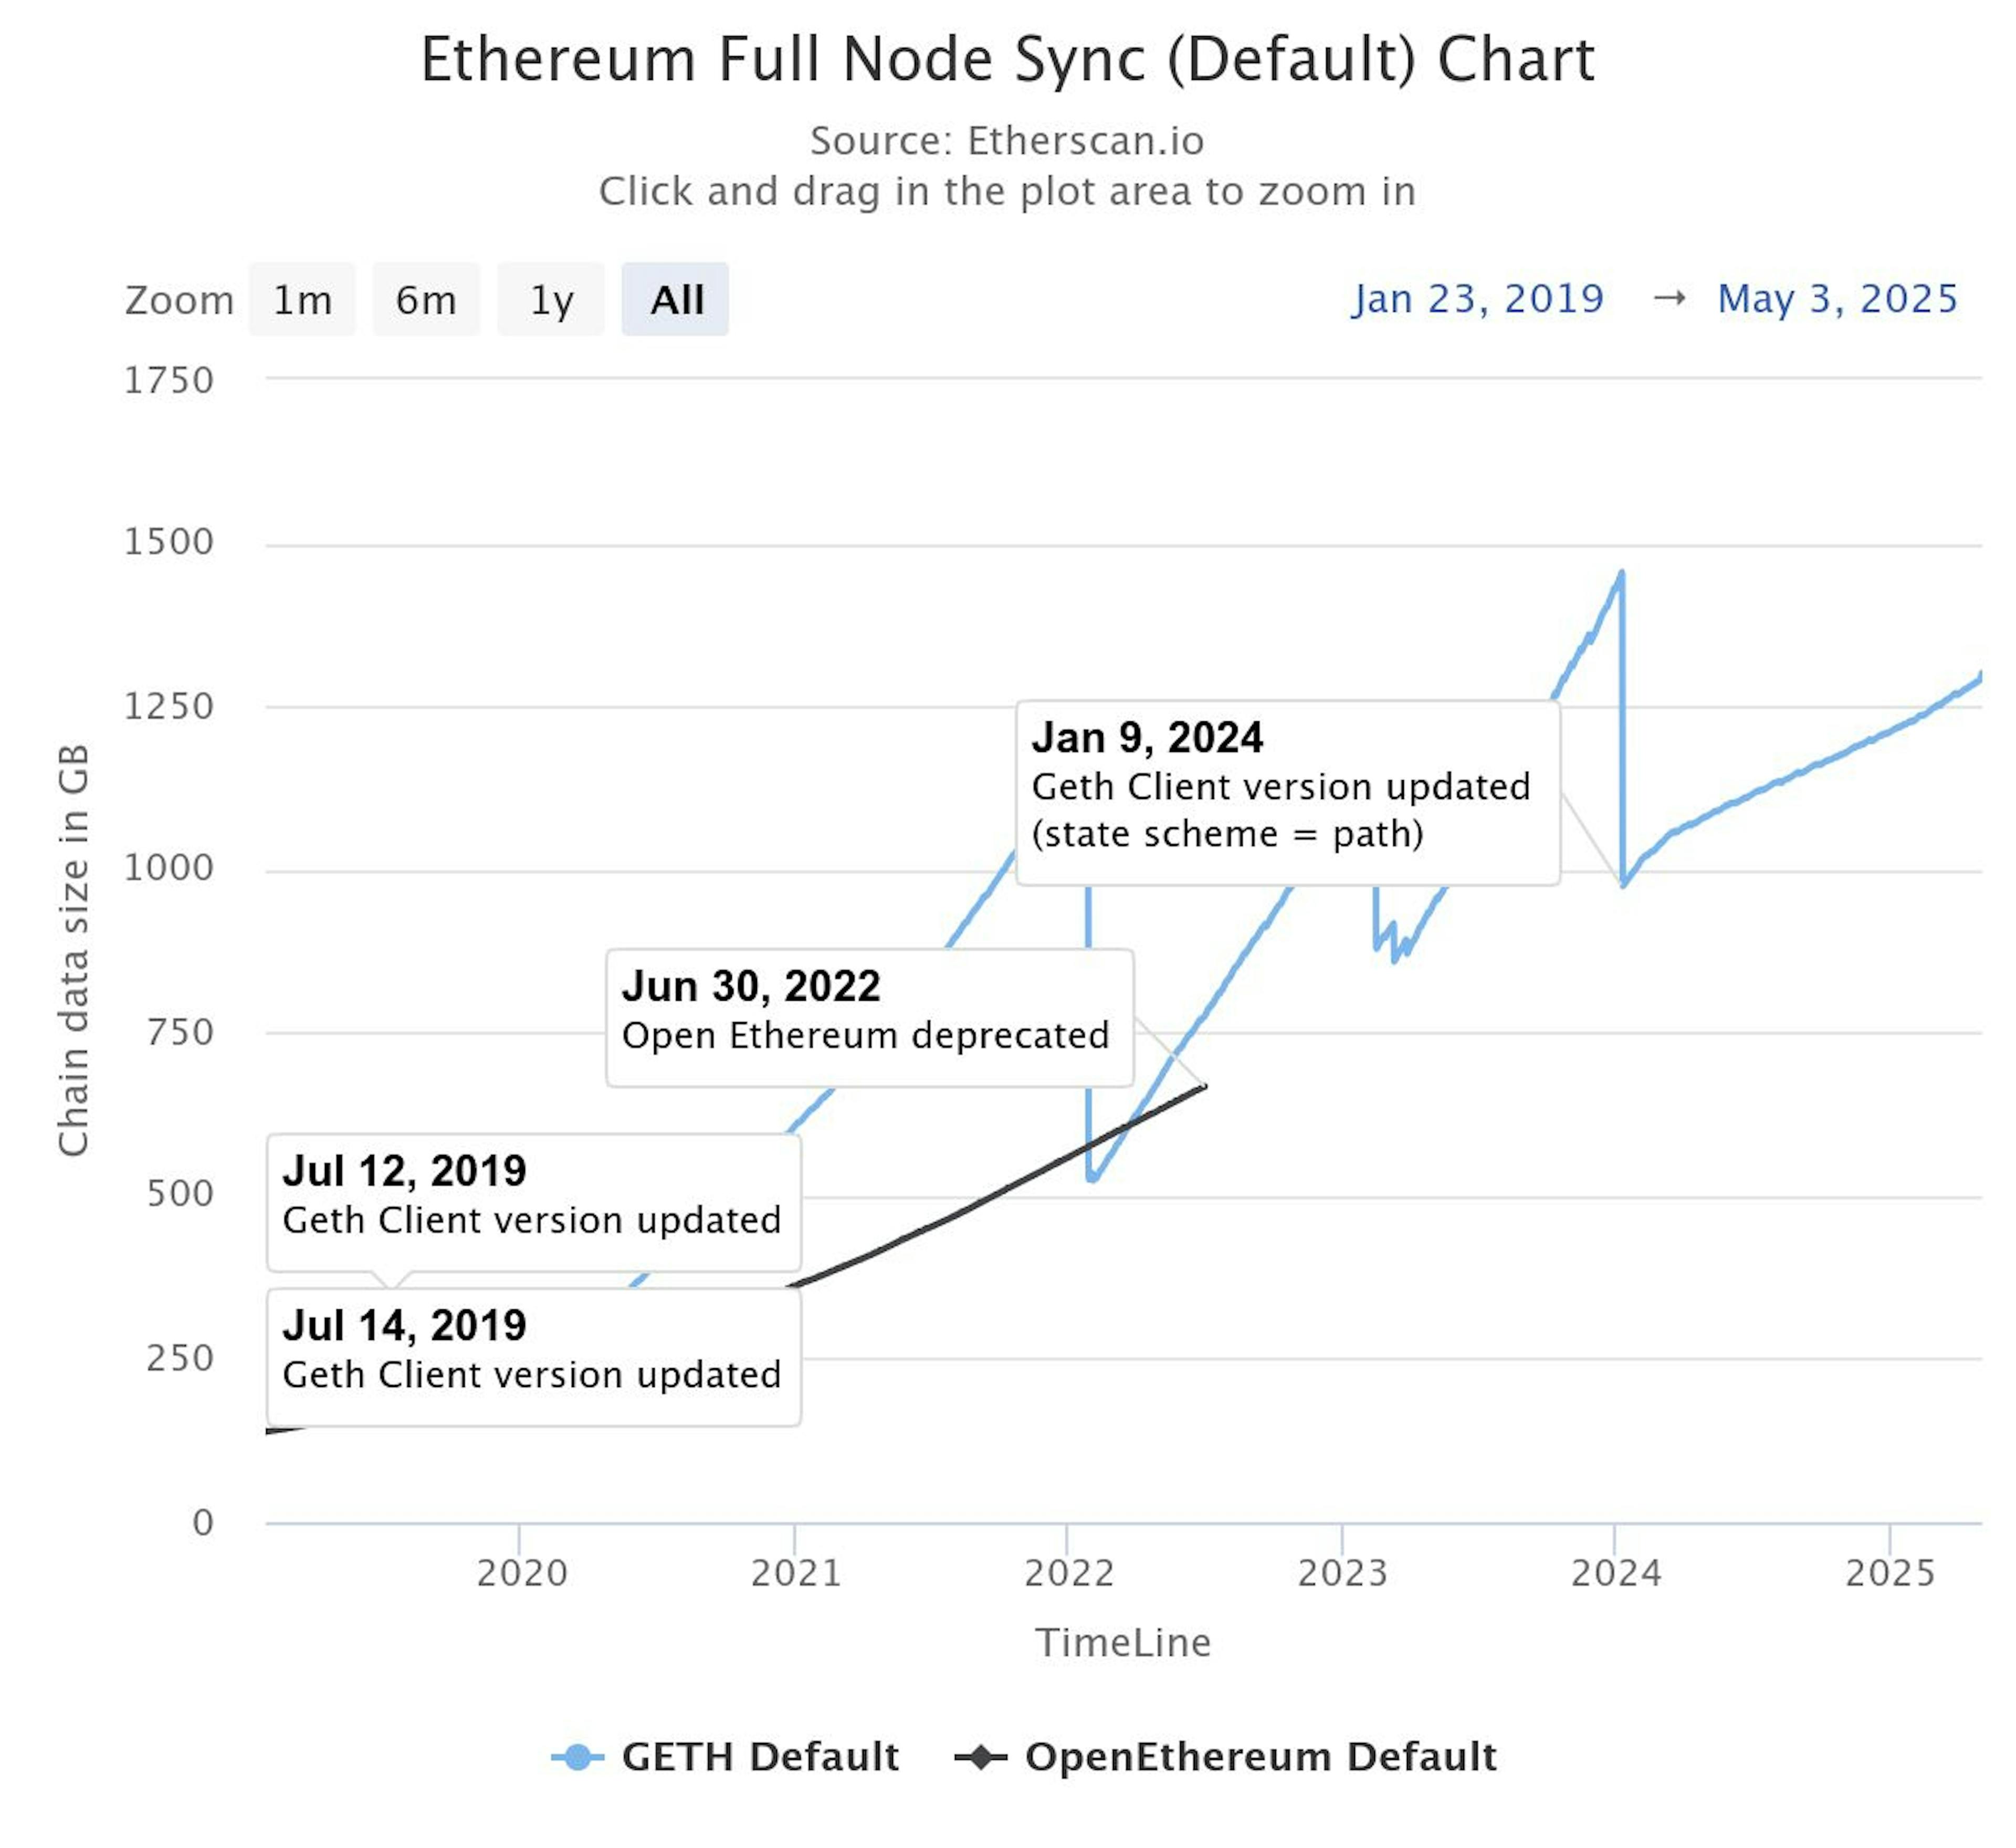Click the Jan 9, 2024 annotation box
The width and height of the screenshot is (2016, 1848).
[1287, 792]
